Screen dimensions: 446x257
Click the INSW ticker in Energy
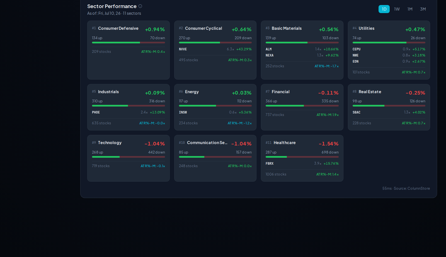pyautogui.click(x=183, y=112)
